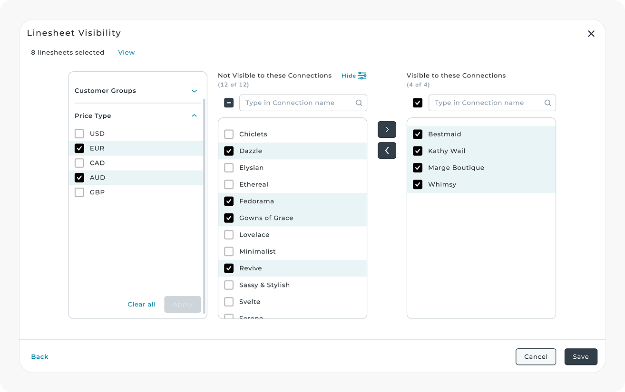The width and height of the screenshot is (625, 392).
Task: Click the move-right arrow button
Action: point(387,129)
